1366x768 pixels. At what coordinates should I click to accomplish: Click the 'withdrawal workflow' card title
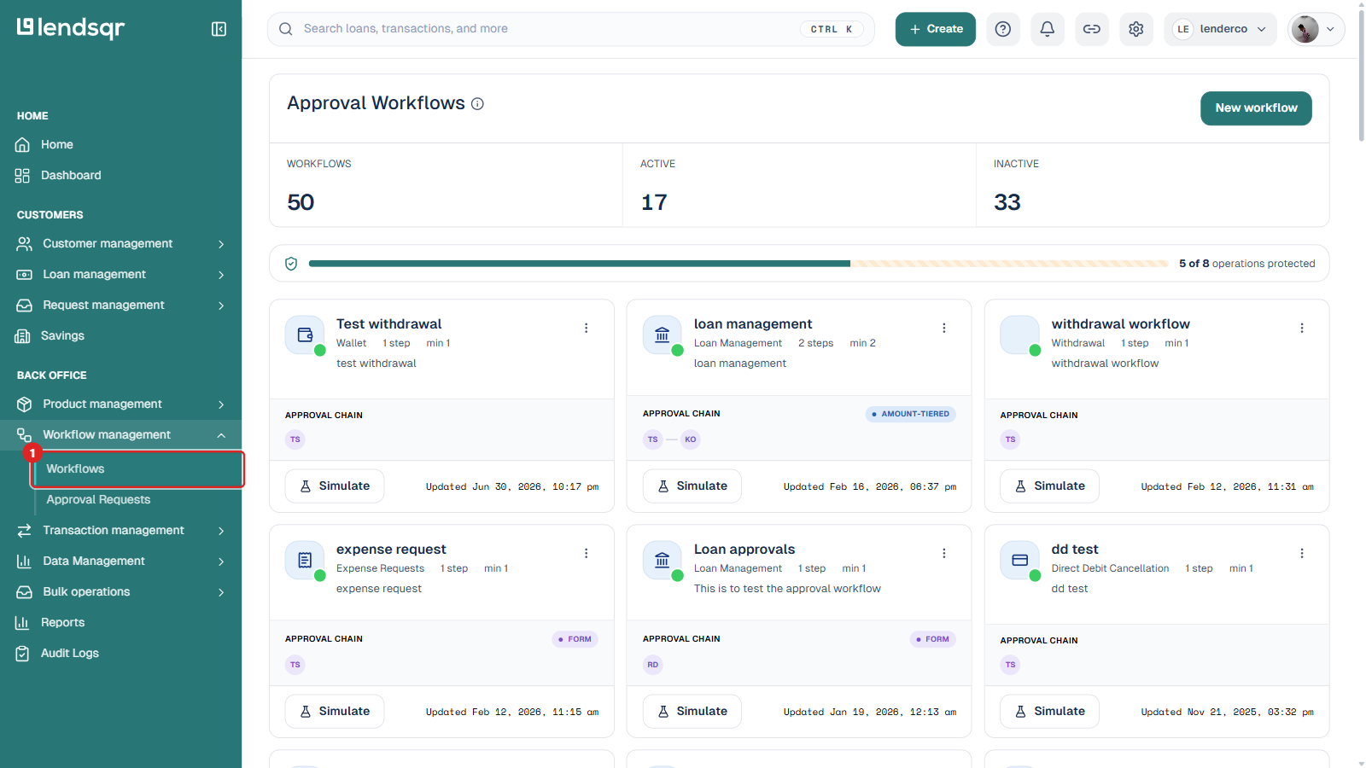pyautogui.click(x=1121, y=324)
